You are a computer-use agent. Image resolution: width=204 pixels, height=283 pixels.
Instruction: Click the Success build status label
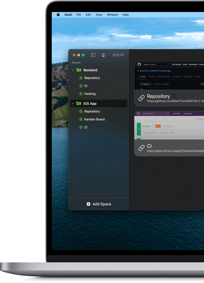[x=146, y=126]
